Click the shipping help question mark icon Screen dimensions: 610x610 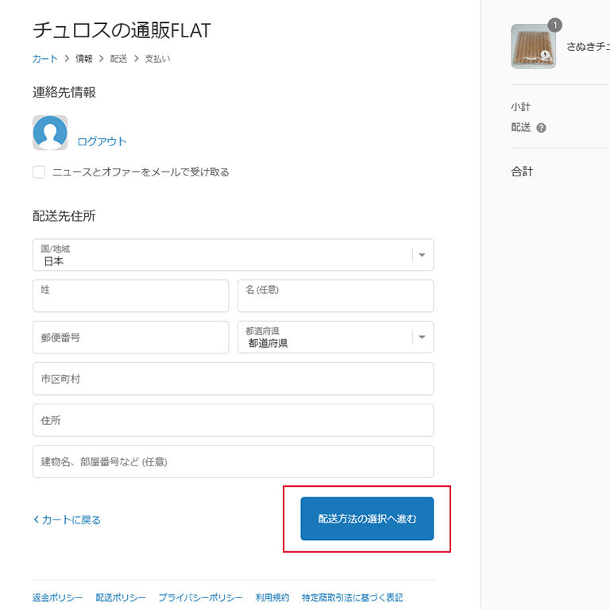[541, 128]
